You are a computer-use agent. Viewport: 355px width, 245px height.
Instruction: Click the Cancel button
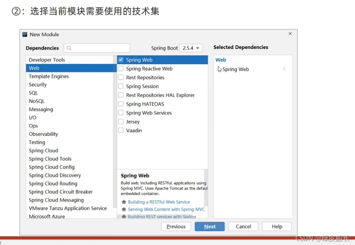244,227
